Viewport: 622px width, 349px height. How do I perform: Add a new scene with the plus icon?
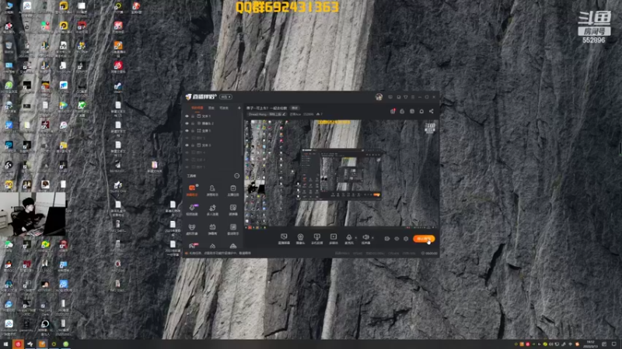[239, 108]
